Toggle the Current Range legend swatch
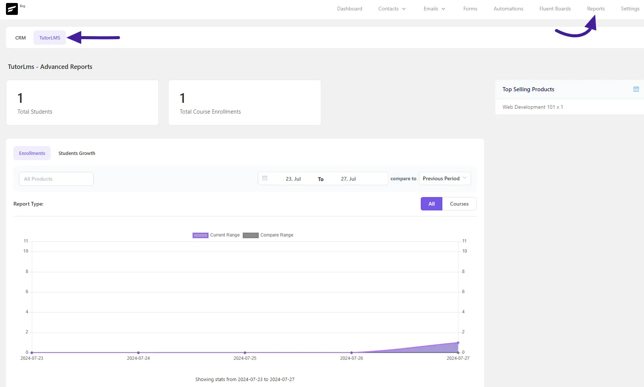Screen dimensions: 644x387 tap(201, 235)
